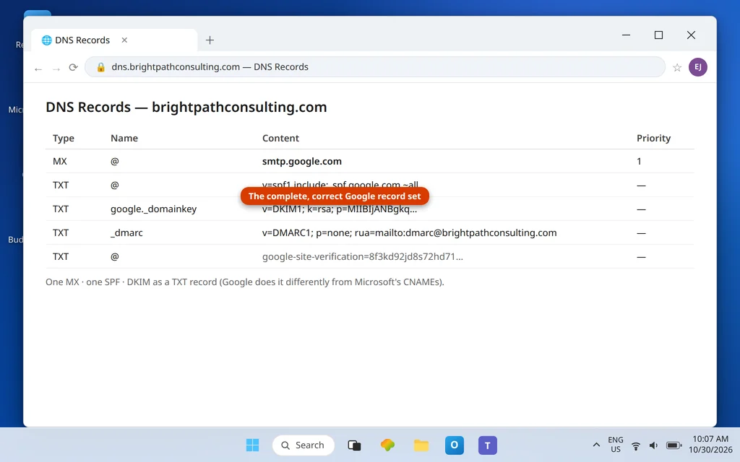Screen dimensions: 740x462
Task: Minimize the browser window
Action: pyautogui.click(x=627, y=35)
